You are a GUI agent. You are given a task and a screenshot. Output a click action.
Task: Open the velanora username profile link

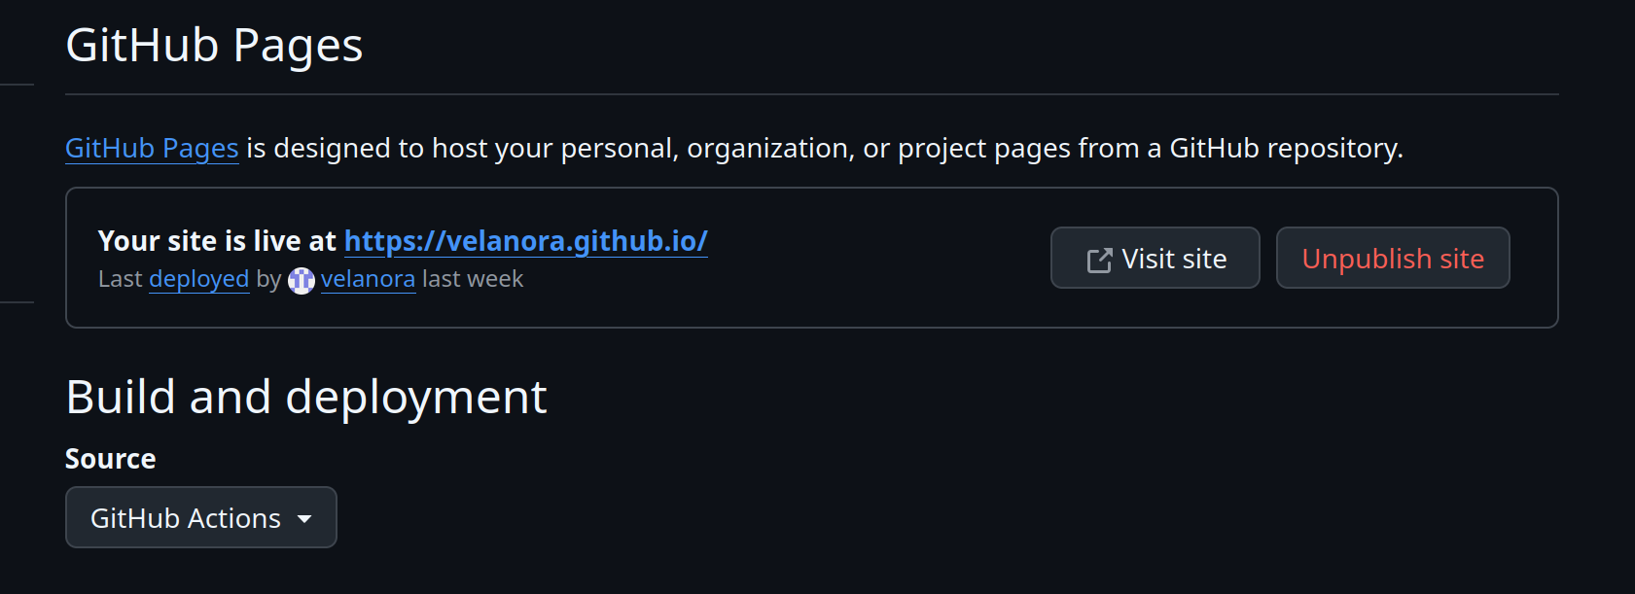[x=368, y=279]
